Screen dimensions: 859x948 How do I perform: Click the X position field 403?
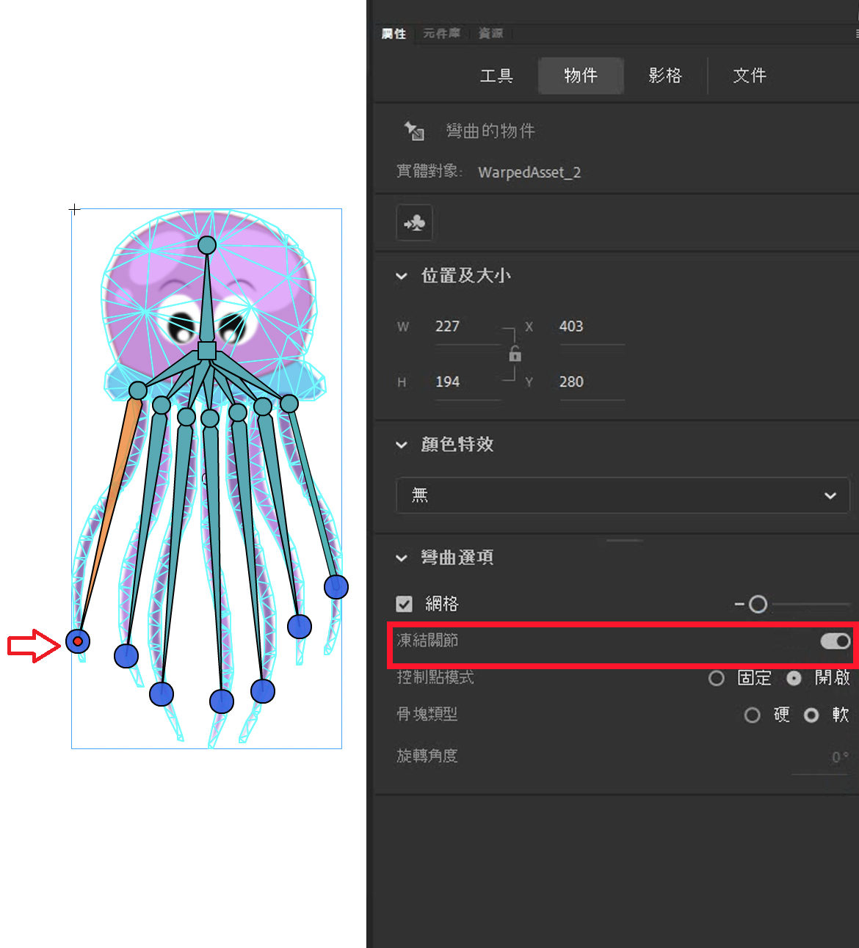click(592, 327)
